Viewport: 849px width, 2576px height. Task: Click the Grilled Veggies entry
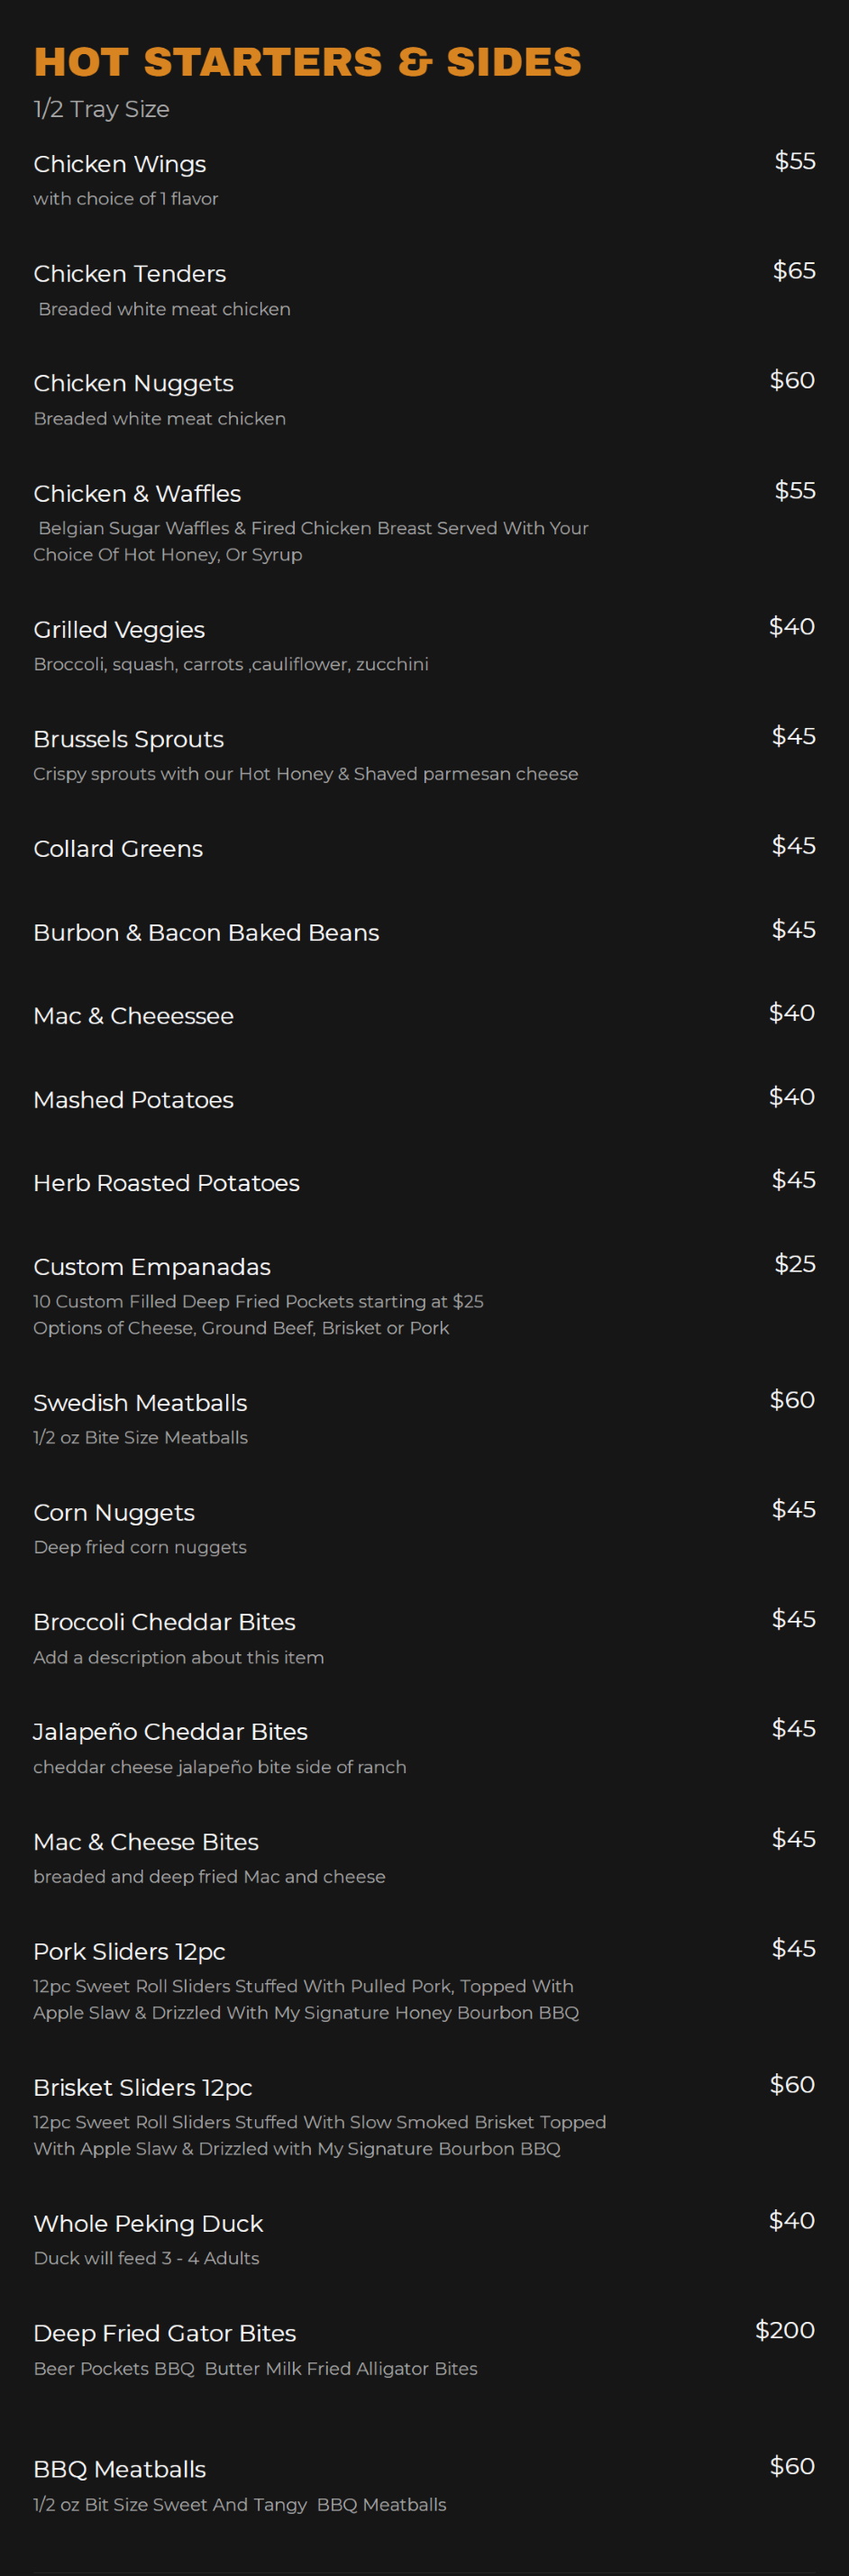[119, 629]
